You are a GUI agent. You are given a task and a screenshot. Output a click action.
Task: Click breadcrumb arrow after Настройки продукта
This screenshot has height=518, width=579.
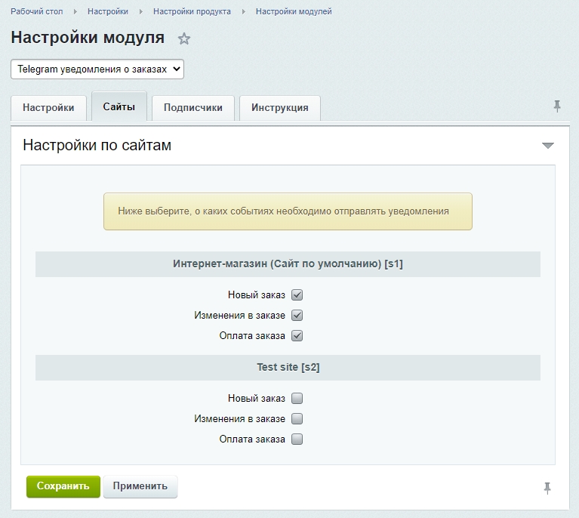coord(244,12)
